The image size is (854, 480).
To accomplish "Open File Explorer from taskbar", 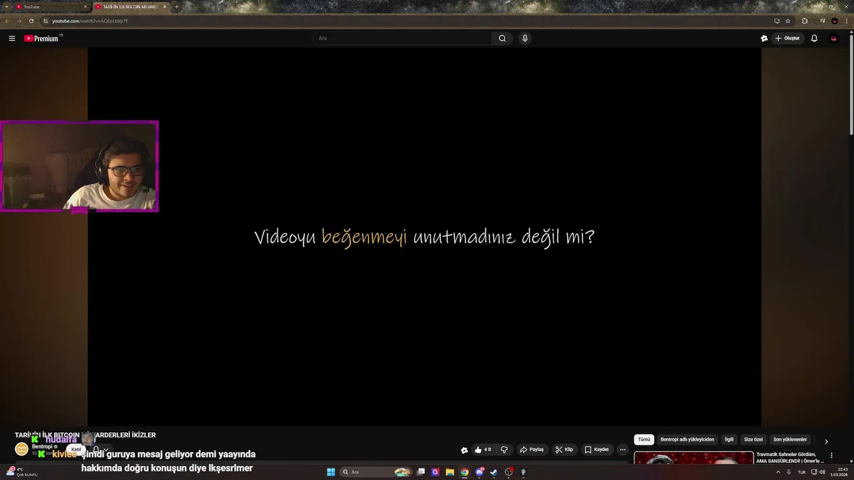I will [x=450, y=472].
